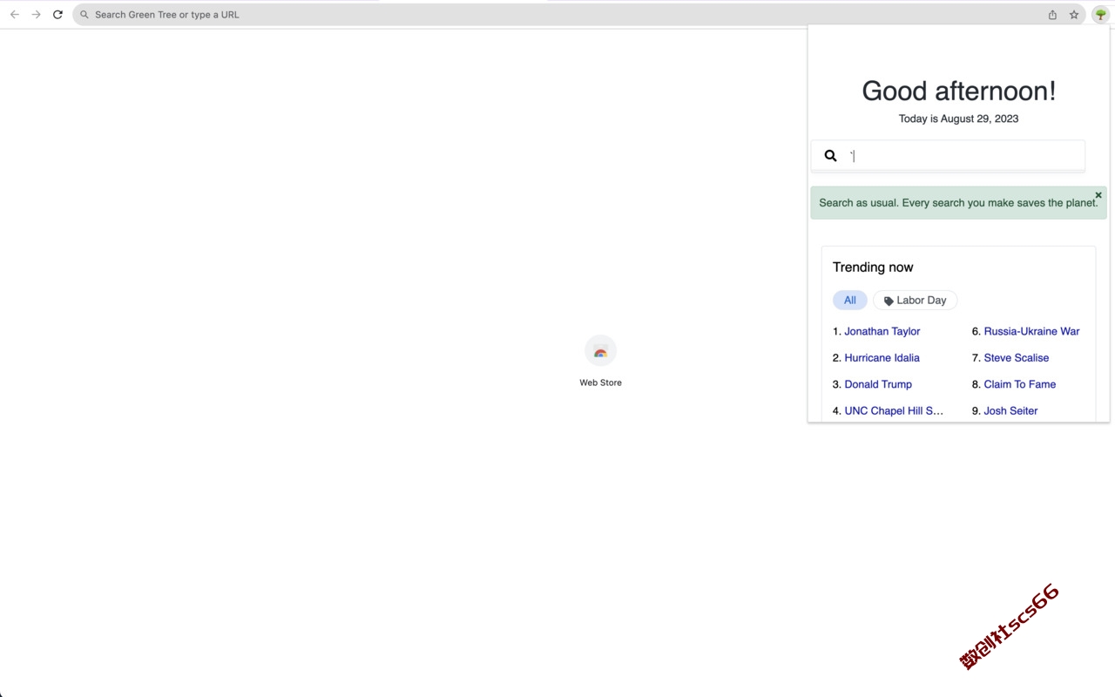Dismiss the 'Search as usual' banner

pyautogui.click(x=1098, y=195)
